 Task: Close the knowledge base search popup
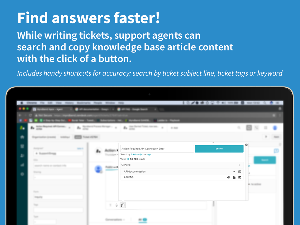(x=246, y=145)
